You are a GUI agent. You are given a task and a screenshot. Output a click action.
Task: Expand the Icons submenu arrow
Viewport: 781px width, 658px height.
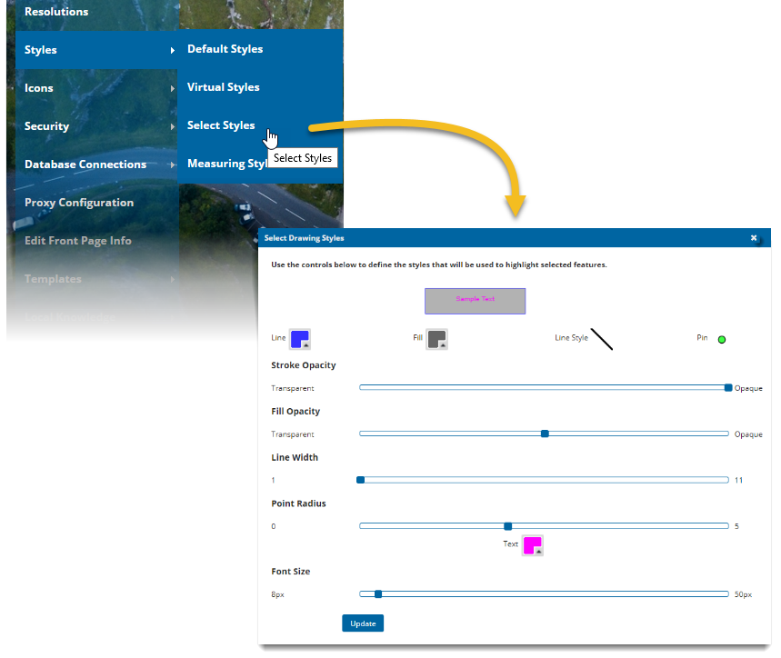[x=173, y=89]
